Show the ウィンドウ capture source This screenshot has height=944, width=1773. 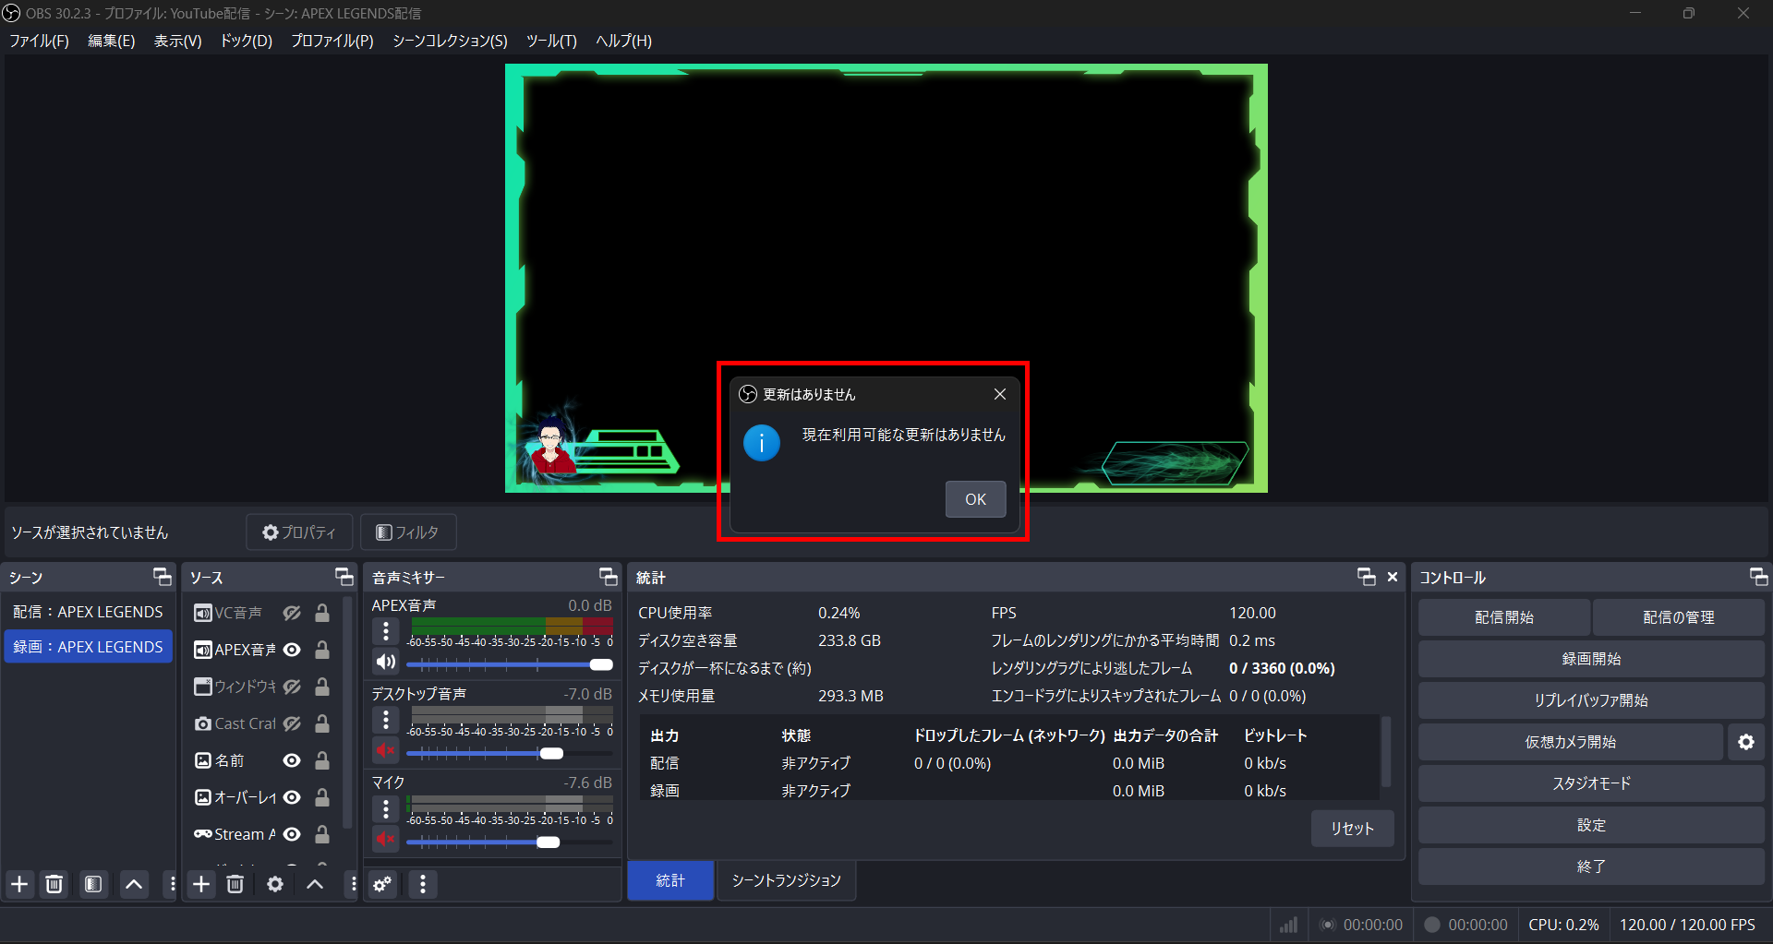tap(292, 687)
